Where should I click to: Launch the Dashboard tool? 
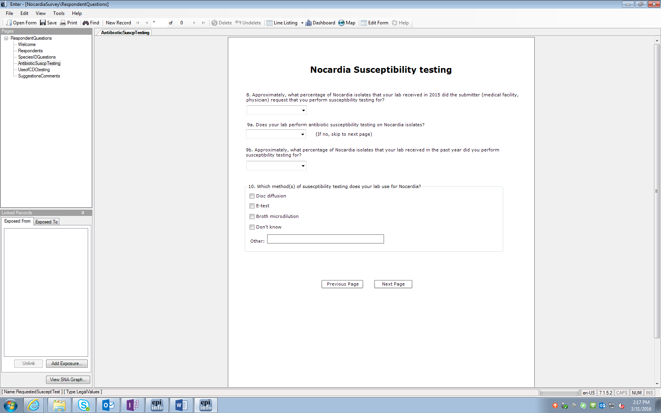tap(320, 23)
